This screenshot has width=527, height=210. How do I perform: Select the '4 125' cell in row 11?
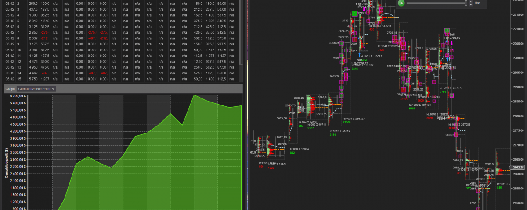(33, 56)
